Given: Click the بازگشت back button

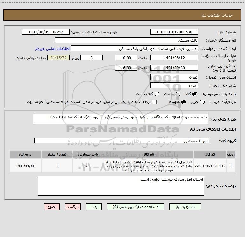Looking at the screenshot, I should tap(73, 207).
